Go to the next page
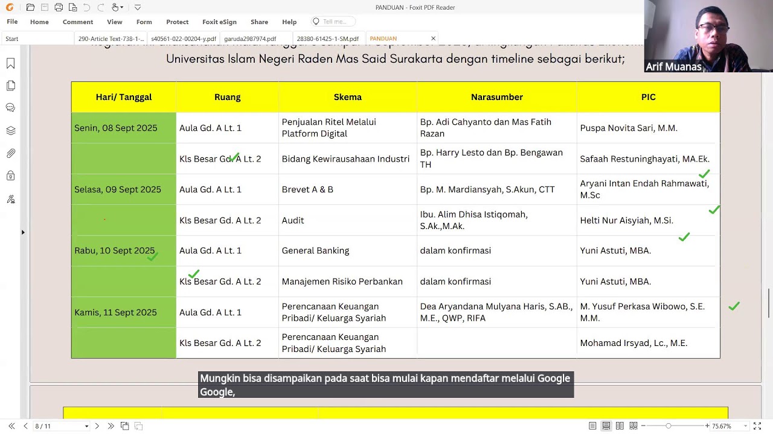The width and height of the screenshot is (773, 434). pos(97,426)
